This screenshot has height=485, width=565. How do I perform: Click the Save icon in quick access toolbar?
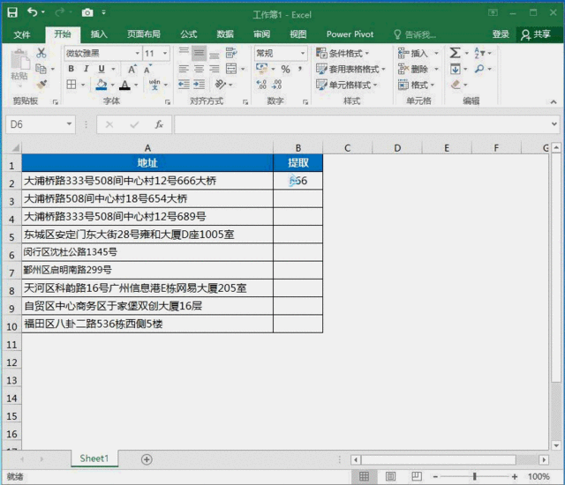[12, 13]
